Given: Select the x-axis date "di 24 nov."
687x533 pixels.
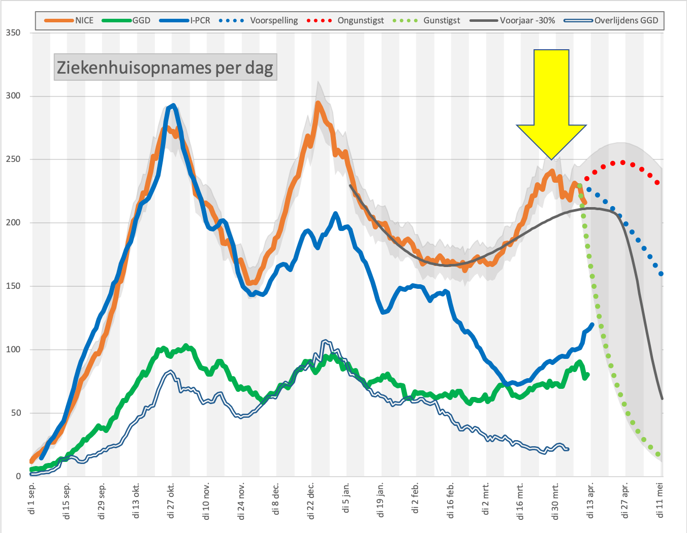Looking at the screenshot, I should (x=242, y=501).
